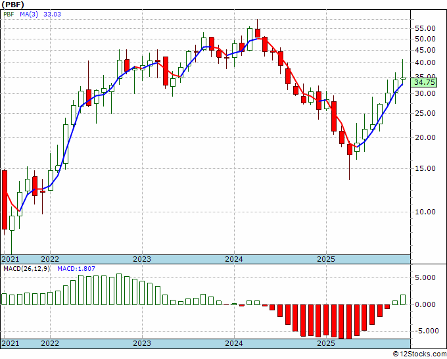The width and height of the screenshot is (447, 359).
Task: Click 2024 on the price chart timeline
Action: click(234, 259)
